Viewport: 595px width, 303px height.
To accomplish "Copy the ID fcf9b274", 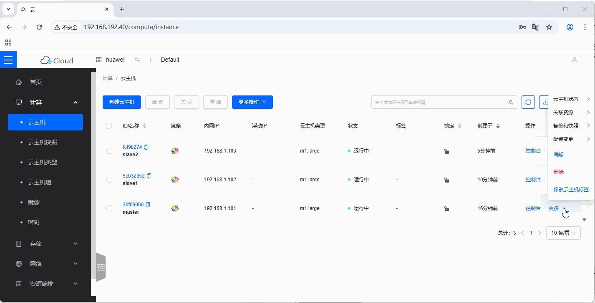I will point(146,147).
